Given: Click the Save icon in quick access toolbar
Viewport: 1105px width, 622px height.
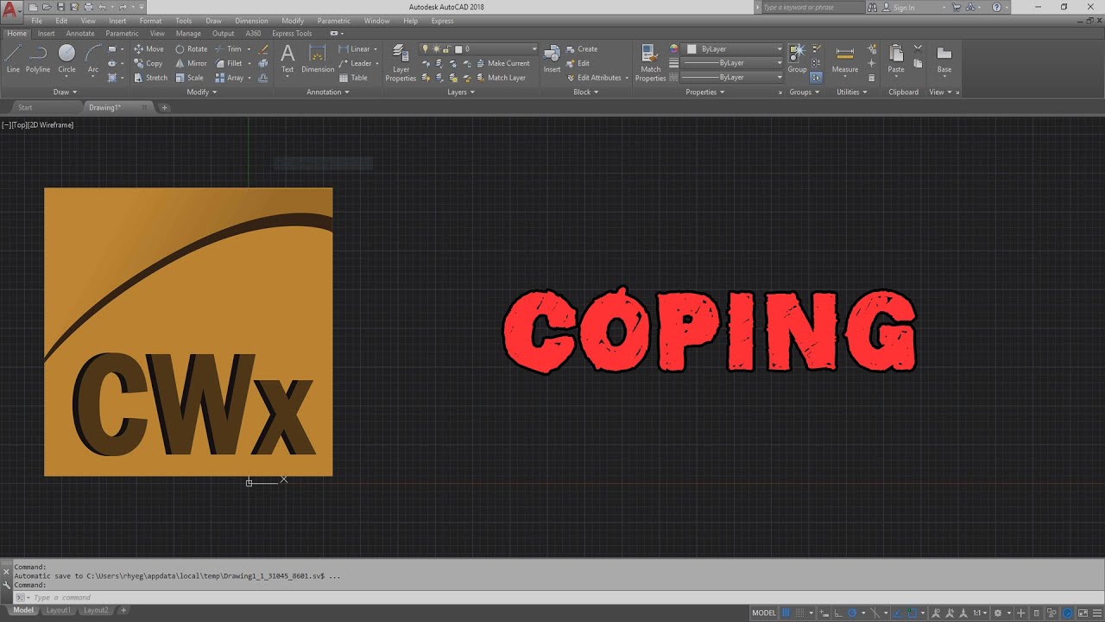Looking at the screenshot, I should pyautogui.click(x=61, y=7).
